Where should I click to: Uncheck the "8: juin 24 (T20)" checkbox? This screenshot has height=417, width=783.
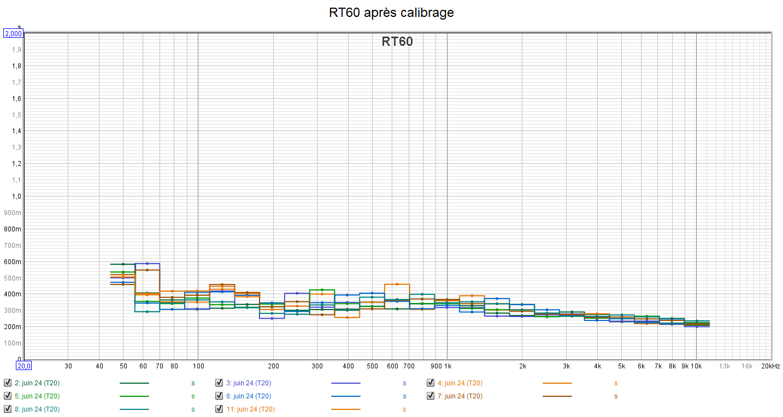click(x=8, y=409)
